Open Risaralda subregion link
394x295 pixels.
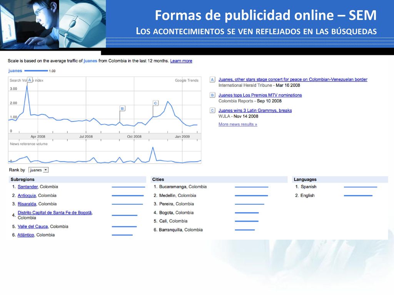(27, 204)
